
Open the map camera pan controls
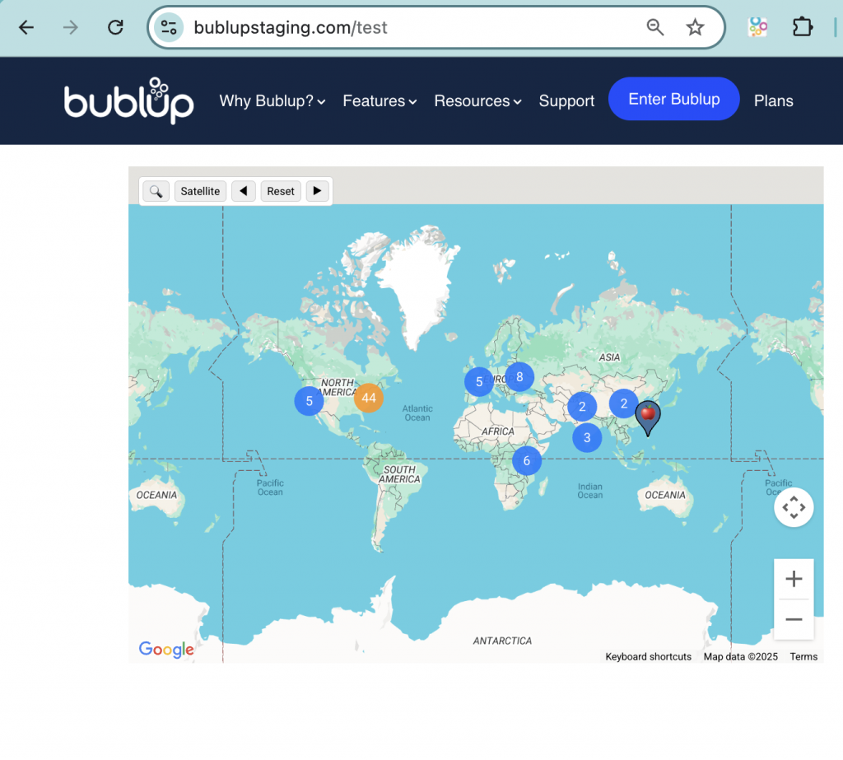pos(794,507)
